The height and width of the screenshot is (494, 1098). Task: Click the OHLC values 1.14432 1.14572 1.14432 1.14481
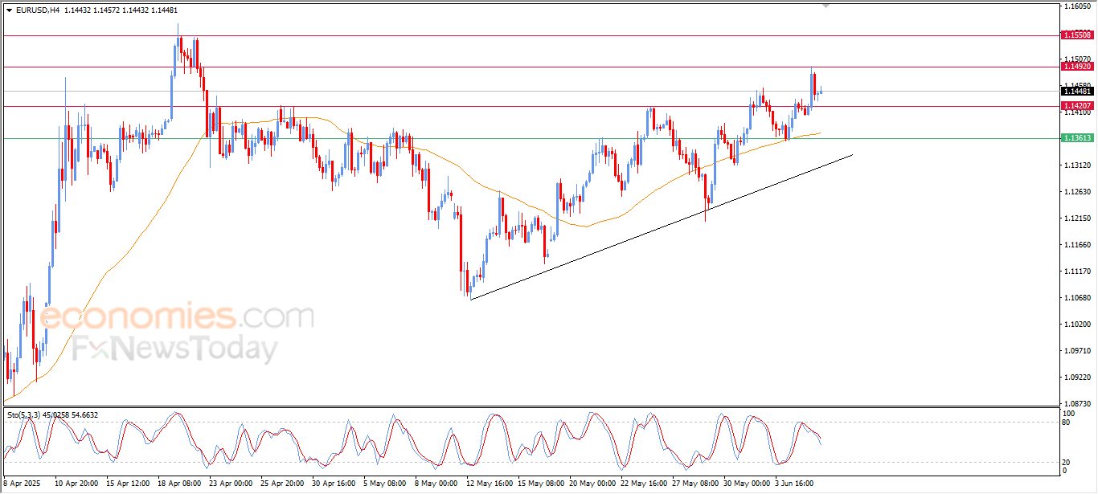tap(120, 11)
